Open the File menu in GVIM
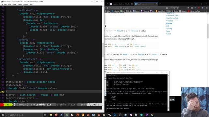This screenshot has width=209, height=117. coord(2,4)
